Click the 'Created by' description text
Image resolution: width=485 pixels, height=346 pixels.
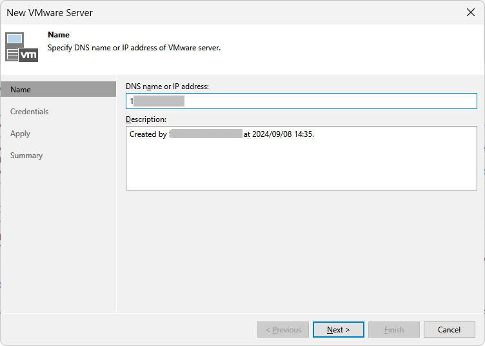(148, 134)
